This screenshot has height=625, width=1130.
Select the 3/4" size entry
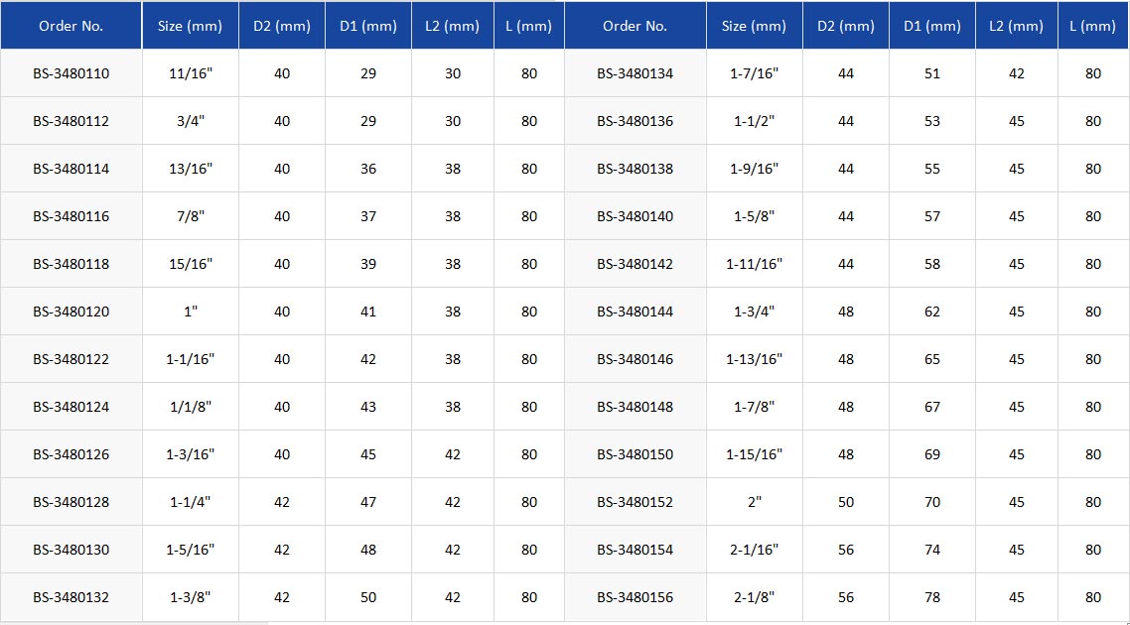point(191,121)
